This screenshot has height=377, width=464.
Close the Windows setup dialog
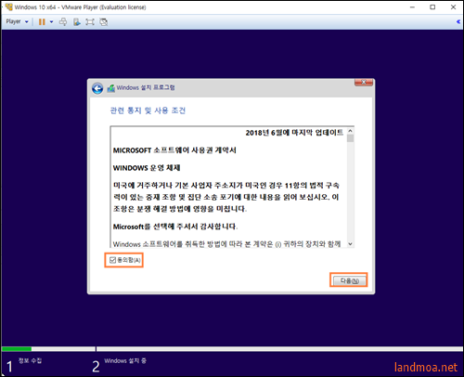pyautogui.click(x=364, y=83)
